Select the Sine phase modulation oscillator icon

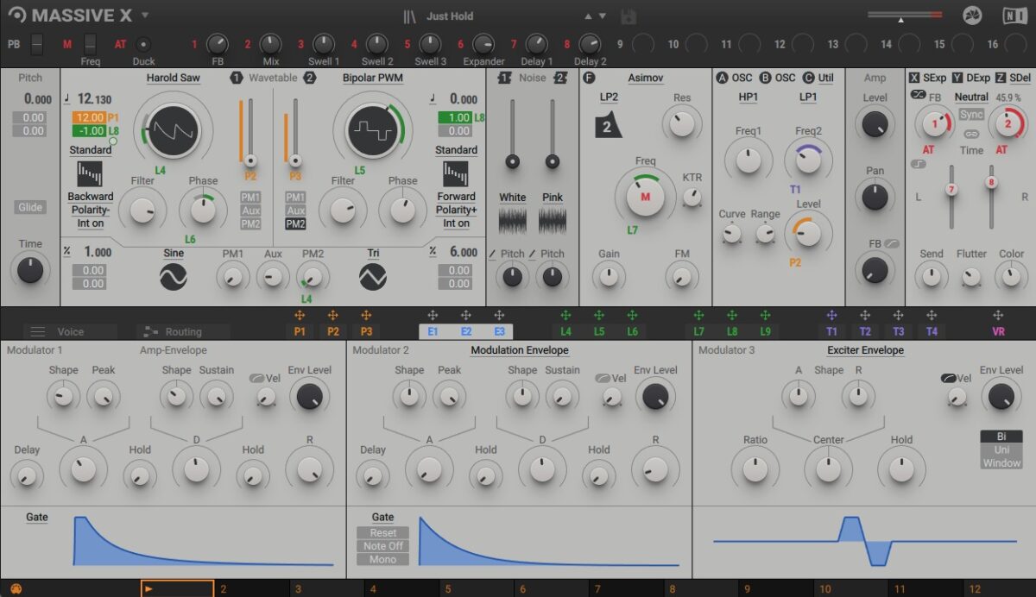pyautogui.click(x=174, y=277)
